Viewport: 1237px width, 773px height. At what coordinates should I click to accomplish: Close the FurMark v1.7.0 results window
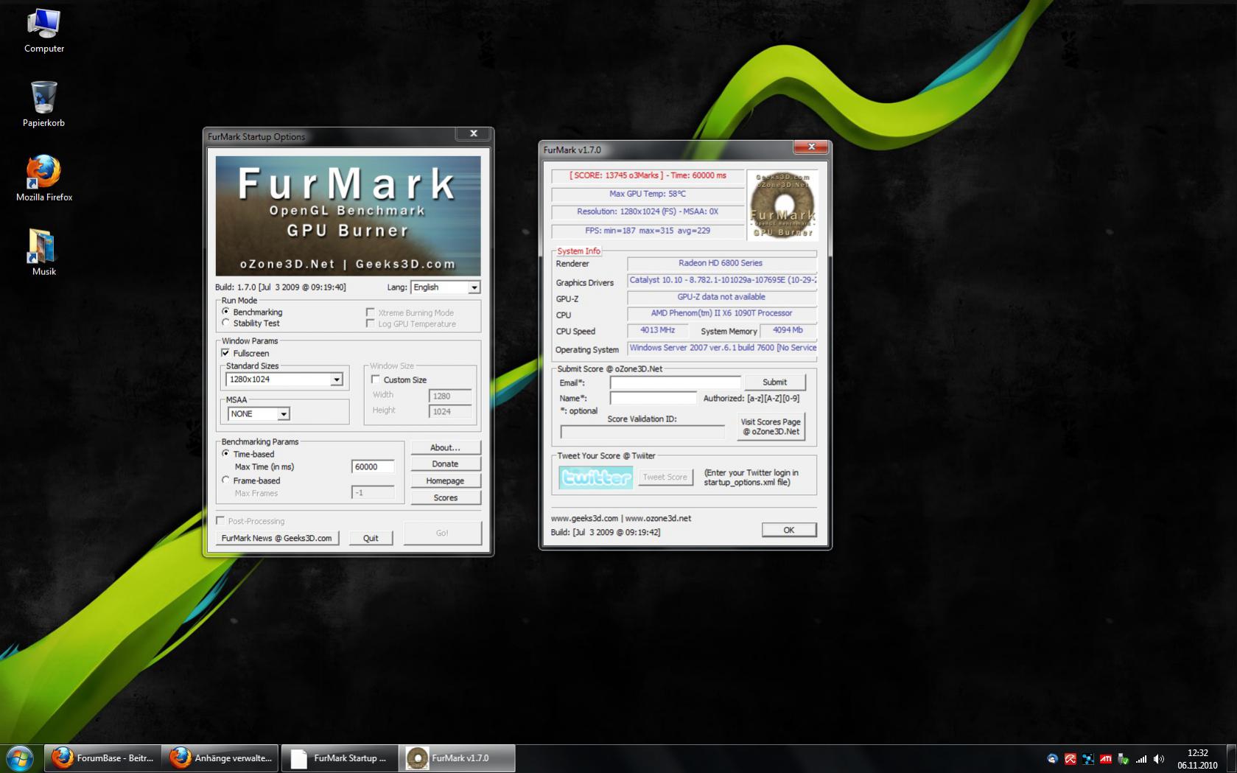click(811, 147)
